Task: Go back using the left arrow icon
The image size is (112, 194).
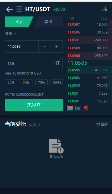Action: [9, 9]
